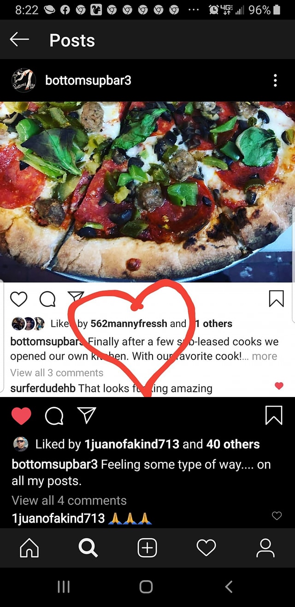Tap the Android recent apps button
This screenshot has height=607, width=295.
(x=63, y=587)
